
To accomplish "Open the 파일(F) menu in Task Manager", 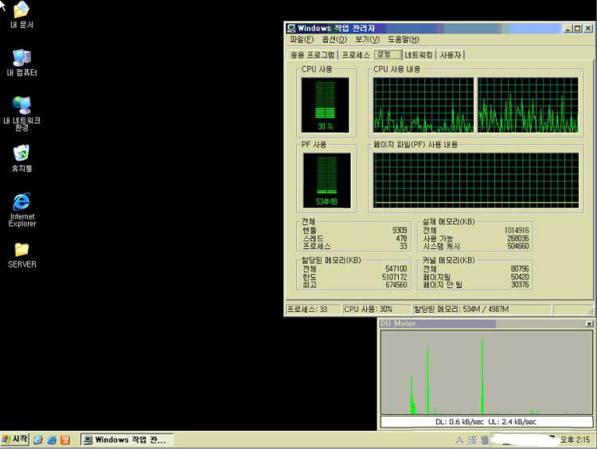I will tap(302, 39).
